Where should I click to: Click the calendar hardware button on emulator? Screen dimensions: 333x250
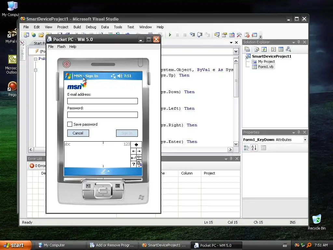[118, 186]
